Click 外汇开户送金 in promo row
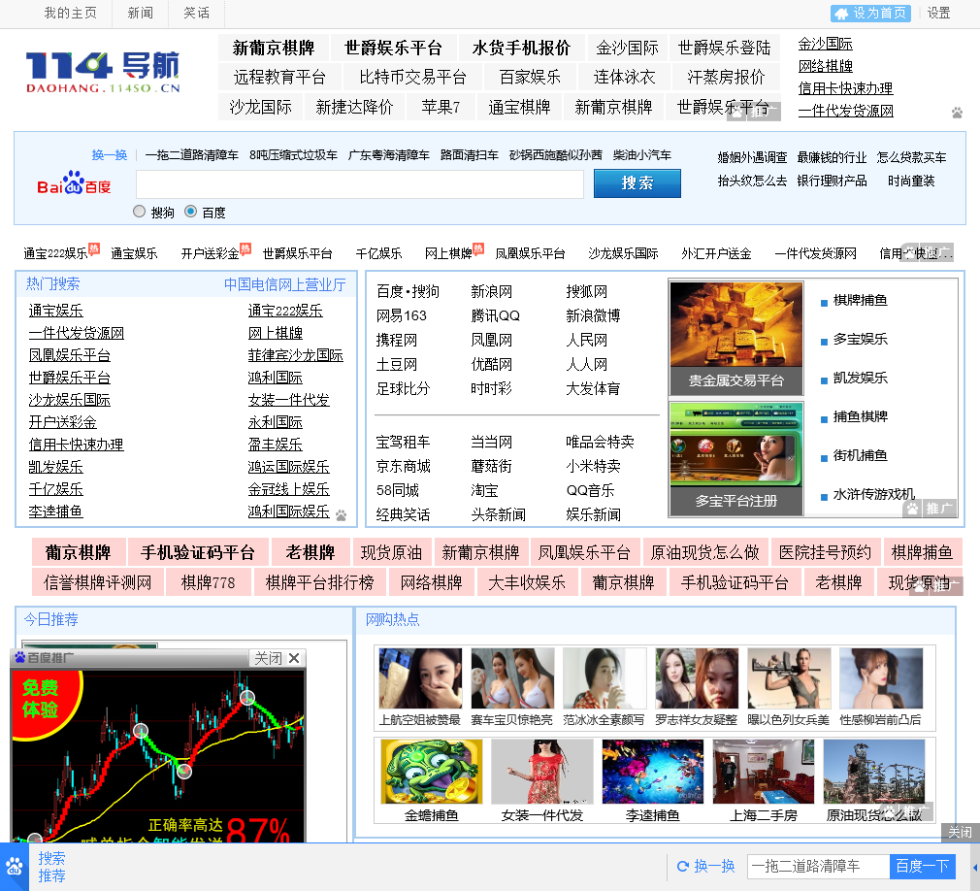This screenshot has height=891, width=980. click(716, 253)
